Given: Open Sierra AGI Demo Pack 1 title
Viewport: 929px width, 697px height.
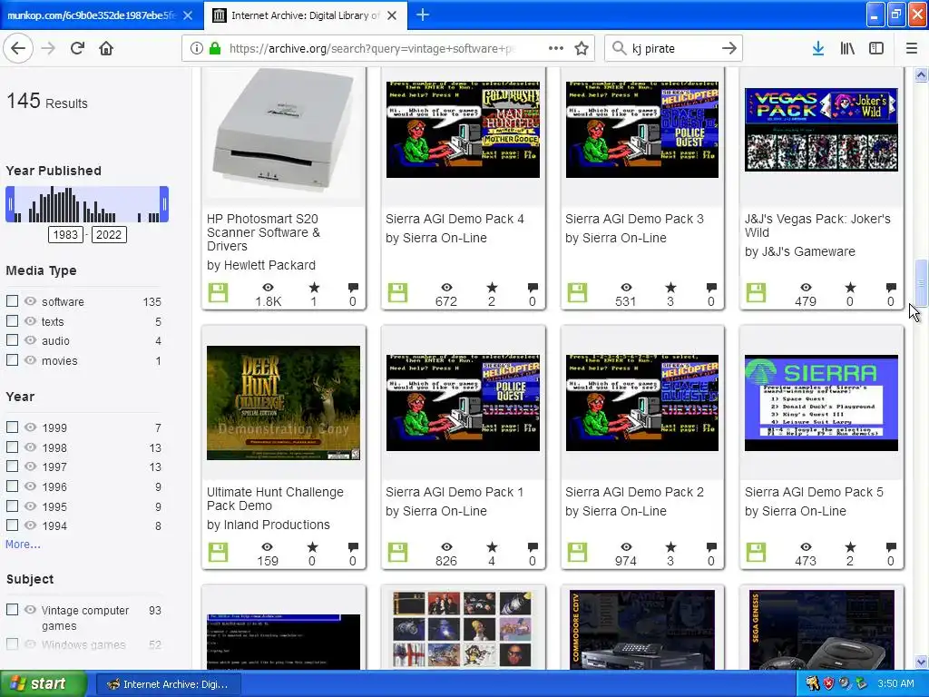Looking at the screenshot, I should click(455, 492).
